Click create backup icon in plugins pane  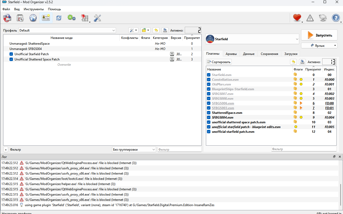pyautogui.click(x=302, y=62)
